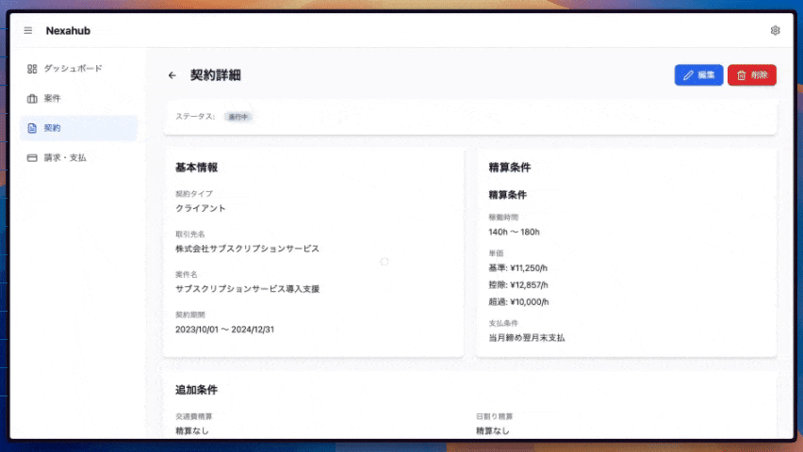Click the Nexahub brand name
This screenshot has height=452, width=803.
69,31
